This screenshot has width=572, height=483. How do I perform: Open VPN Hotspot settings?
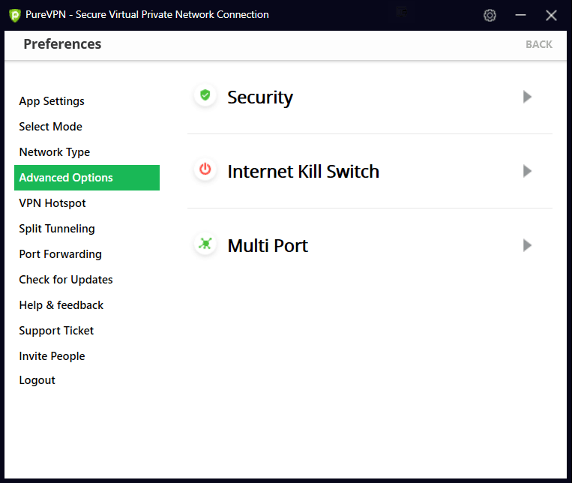[x=52, y=203]
